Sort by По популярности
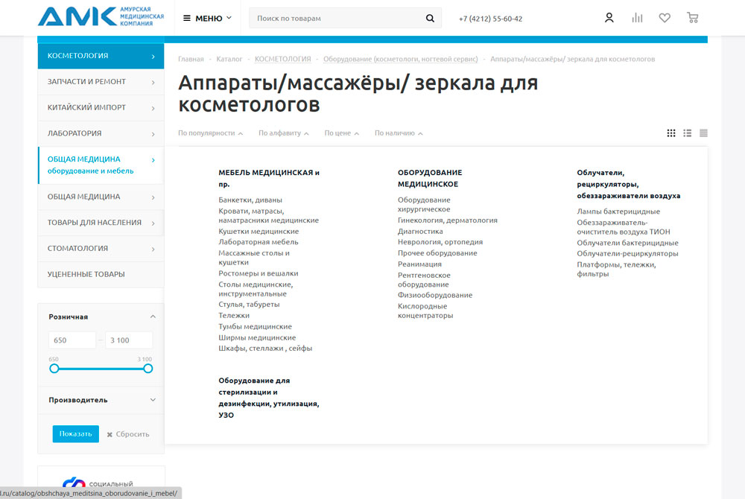Viewport: 745px width, 499px height. [x=211, y=133]
